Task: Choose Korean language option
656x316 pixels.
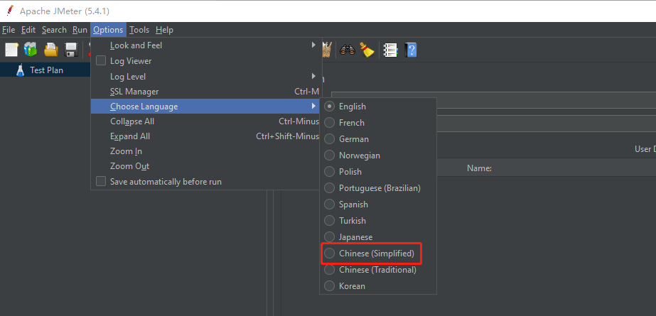Action: tap(379, 286)
